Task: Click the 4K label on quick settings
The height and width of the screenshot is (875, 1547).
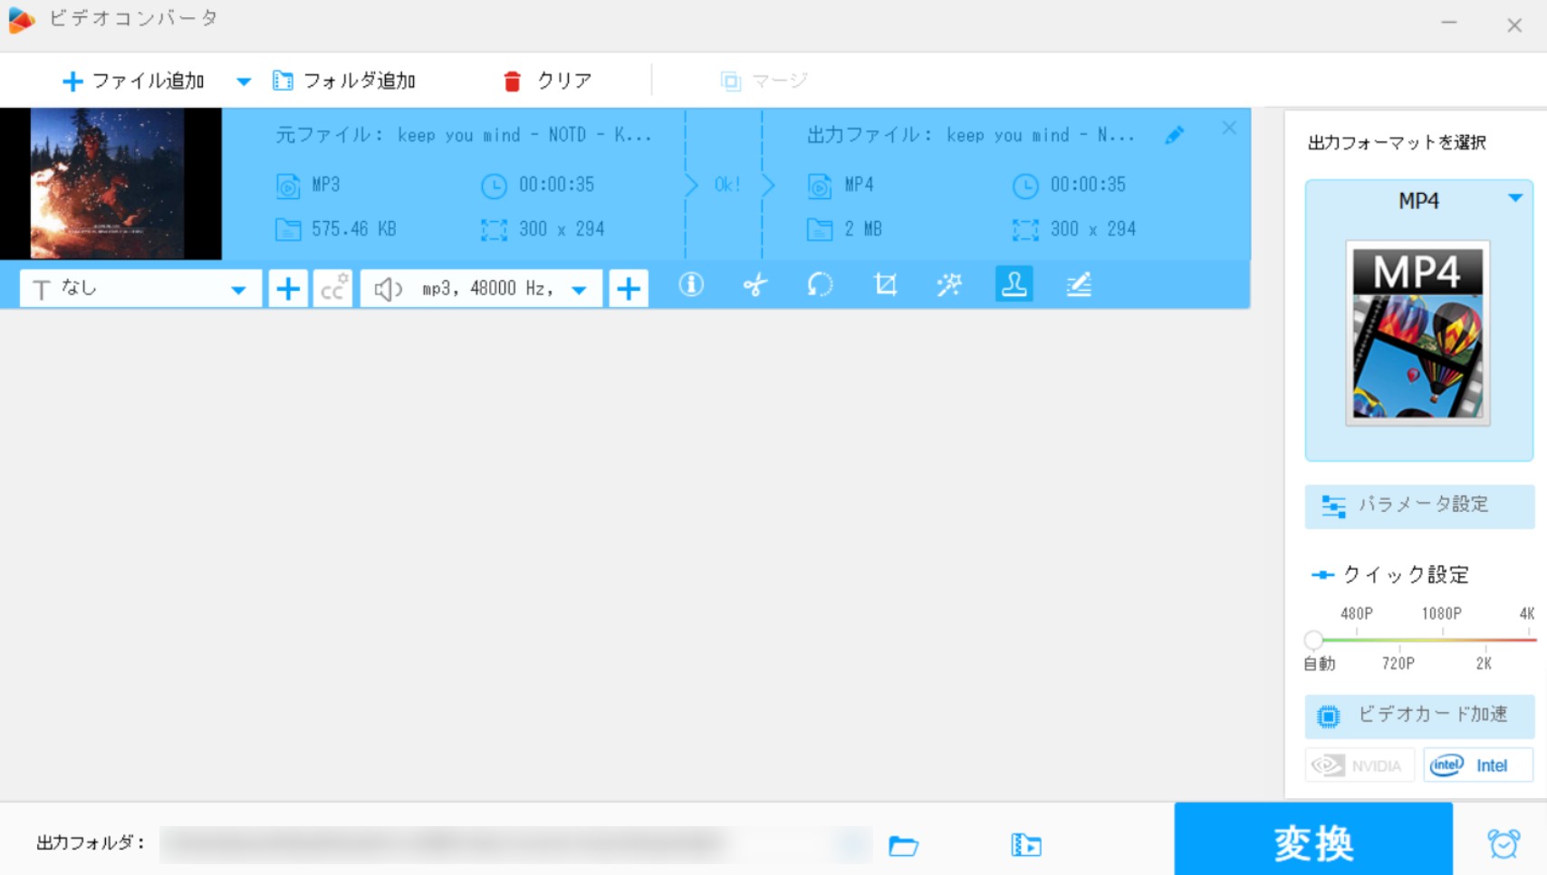Action: tap(1527, 613)
